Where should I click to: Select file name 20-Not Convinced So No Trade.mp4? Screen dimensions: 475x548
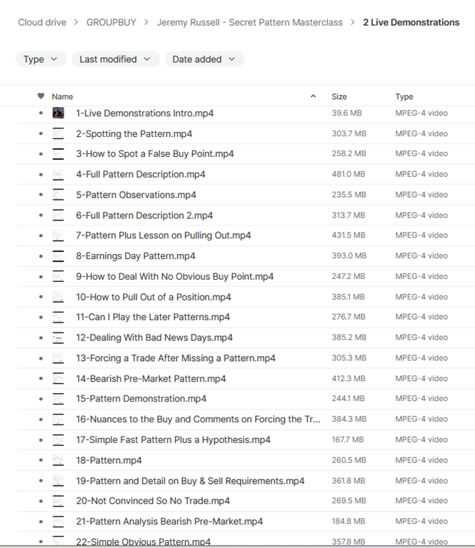(x=153, y=501)
